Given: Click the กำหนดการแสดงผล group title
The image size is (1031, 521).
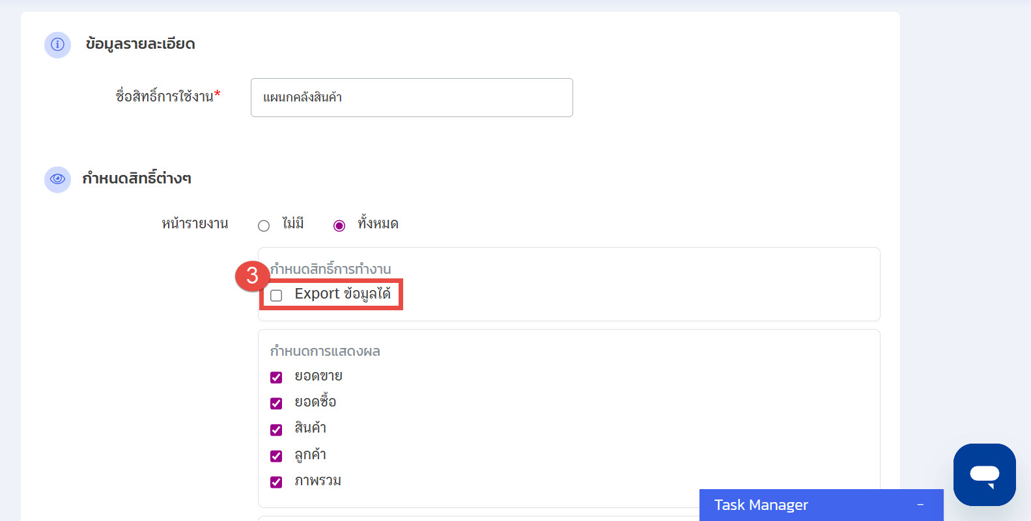Looking at the screenshot, I should coord(325,351).
